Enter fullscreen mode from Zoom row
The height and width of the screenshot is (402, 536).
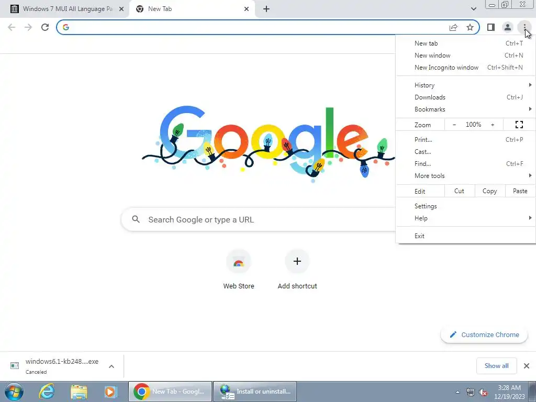tap(519, 125)
